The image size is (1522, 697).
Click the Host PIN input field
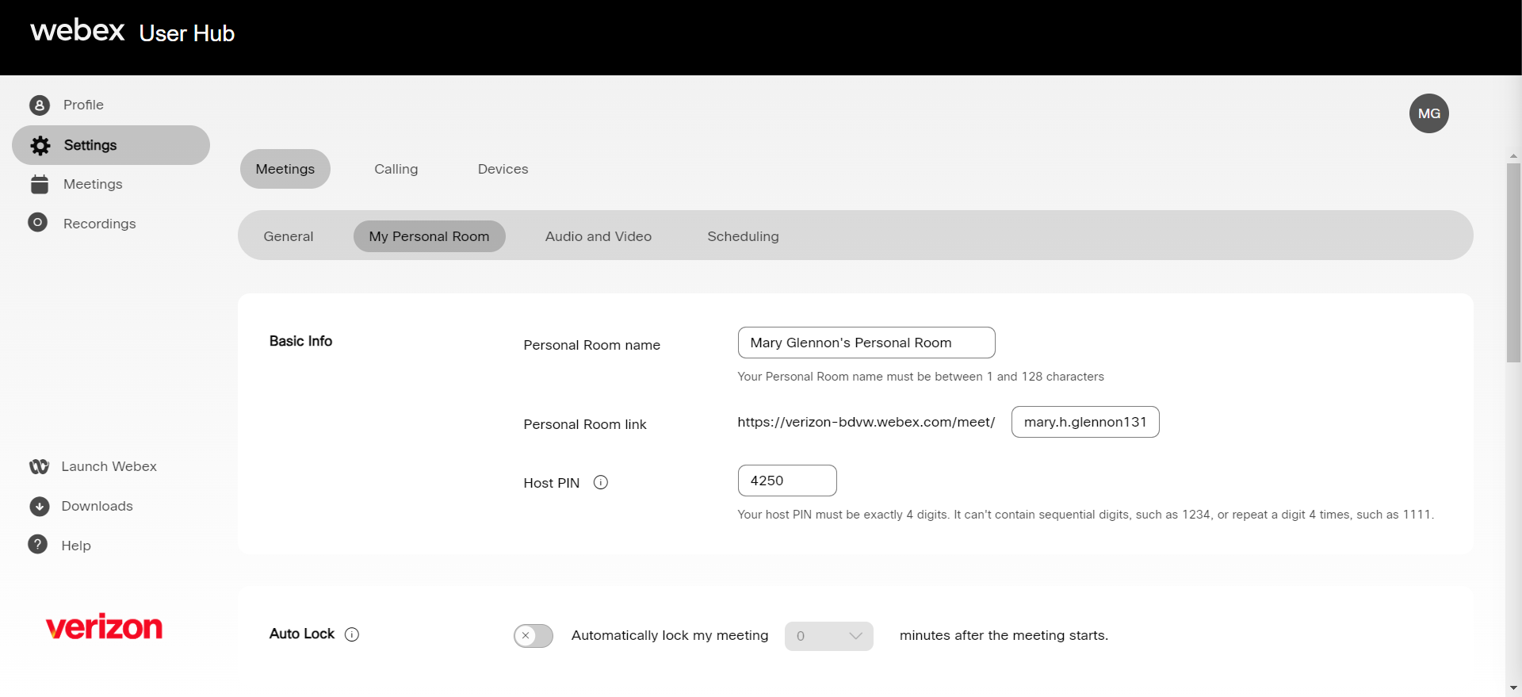(x=787, y=481)
